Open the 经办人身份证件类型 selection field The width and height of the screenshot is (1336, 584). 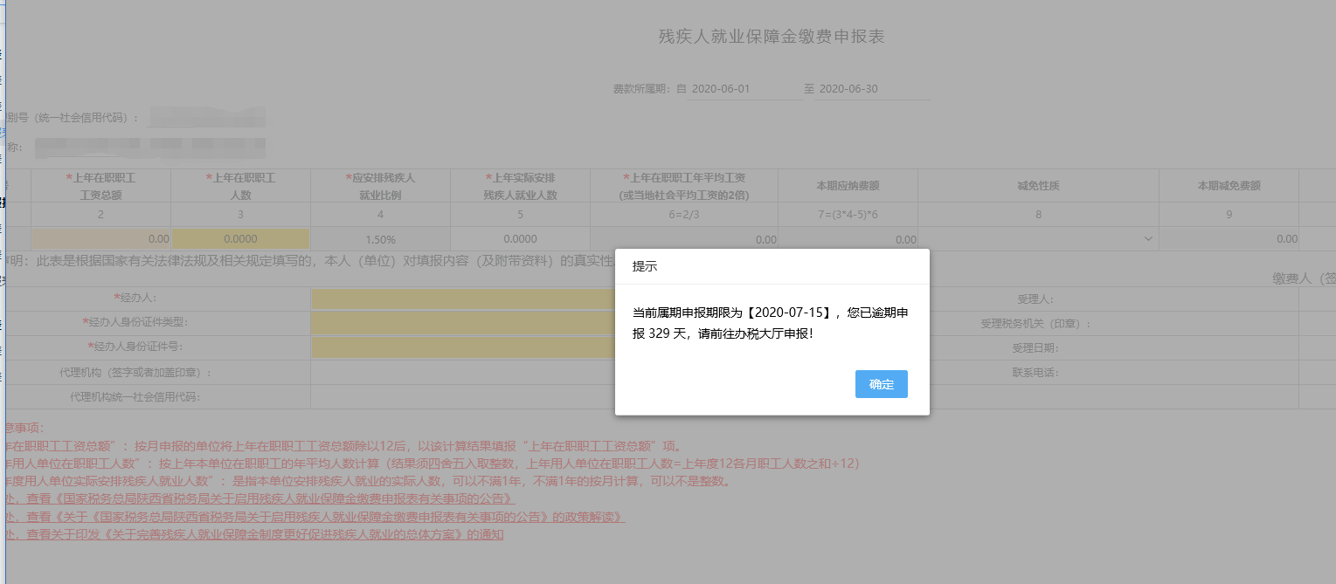point(463,323)
